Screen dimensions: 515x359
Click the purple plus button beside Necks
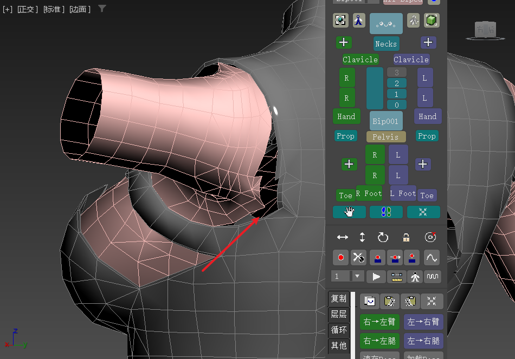[x=428, y=42]
